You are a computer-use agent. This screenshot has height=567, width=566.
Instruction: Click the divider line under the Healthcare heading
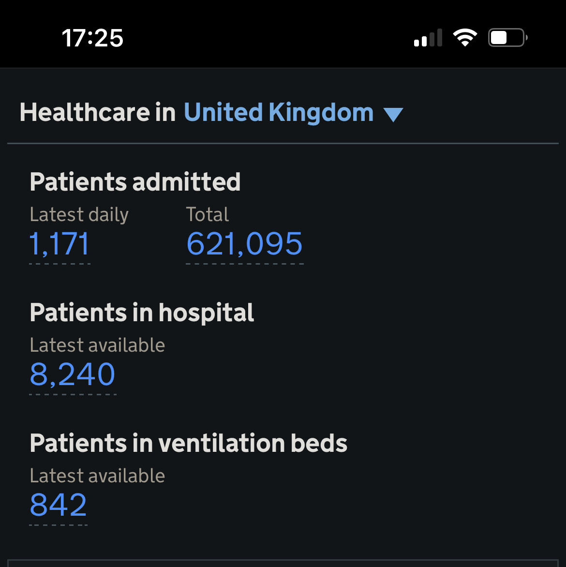click(x=283, y=143)
